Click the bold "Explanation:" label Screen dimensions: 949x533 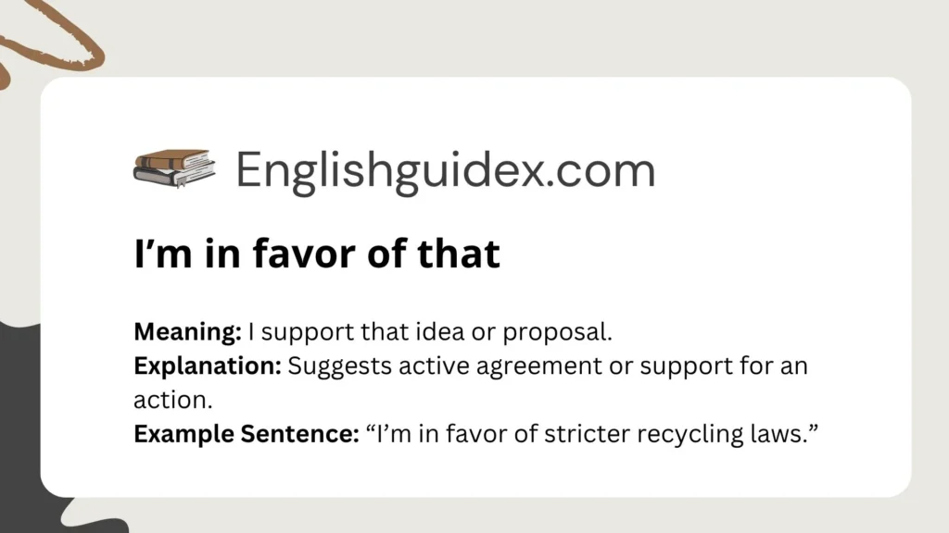pyautogui.click(x=208, y=366)
